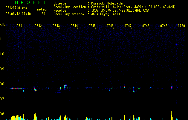Click the Observer label
188x120 pixels.
[61, 3]
